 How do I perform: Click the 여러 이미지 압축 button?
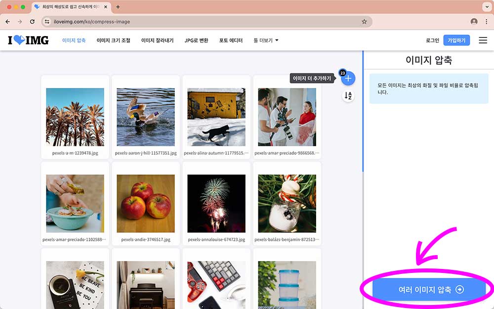[x=429, y=289]
